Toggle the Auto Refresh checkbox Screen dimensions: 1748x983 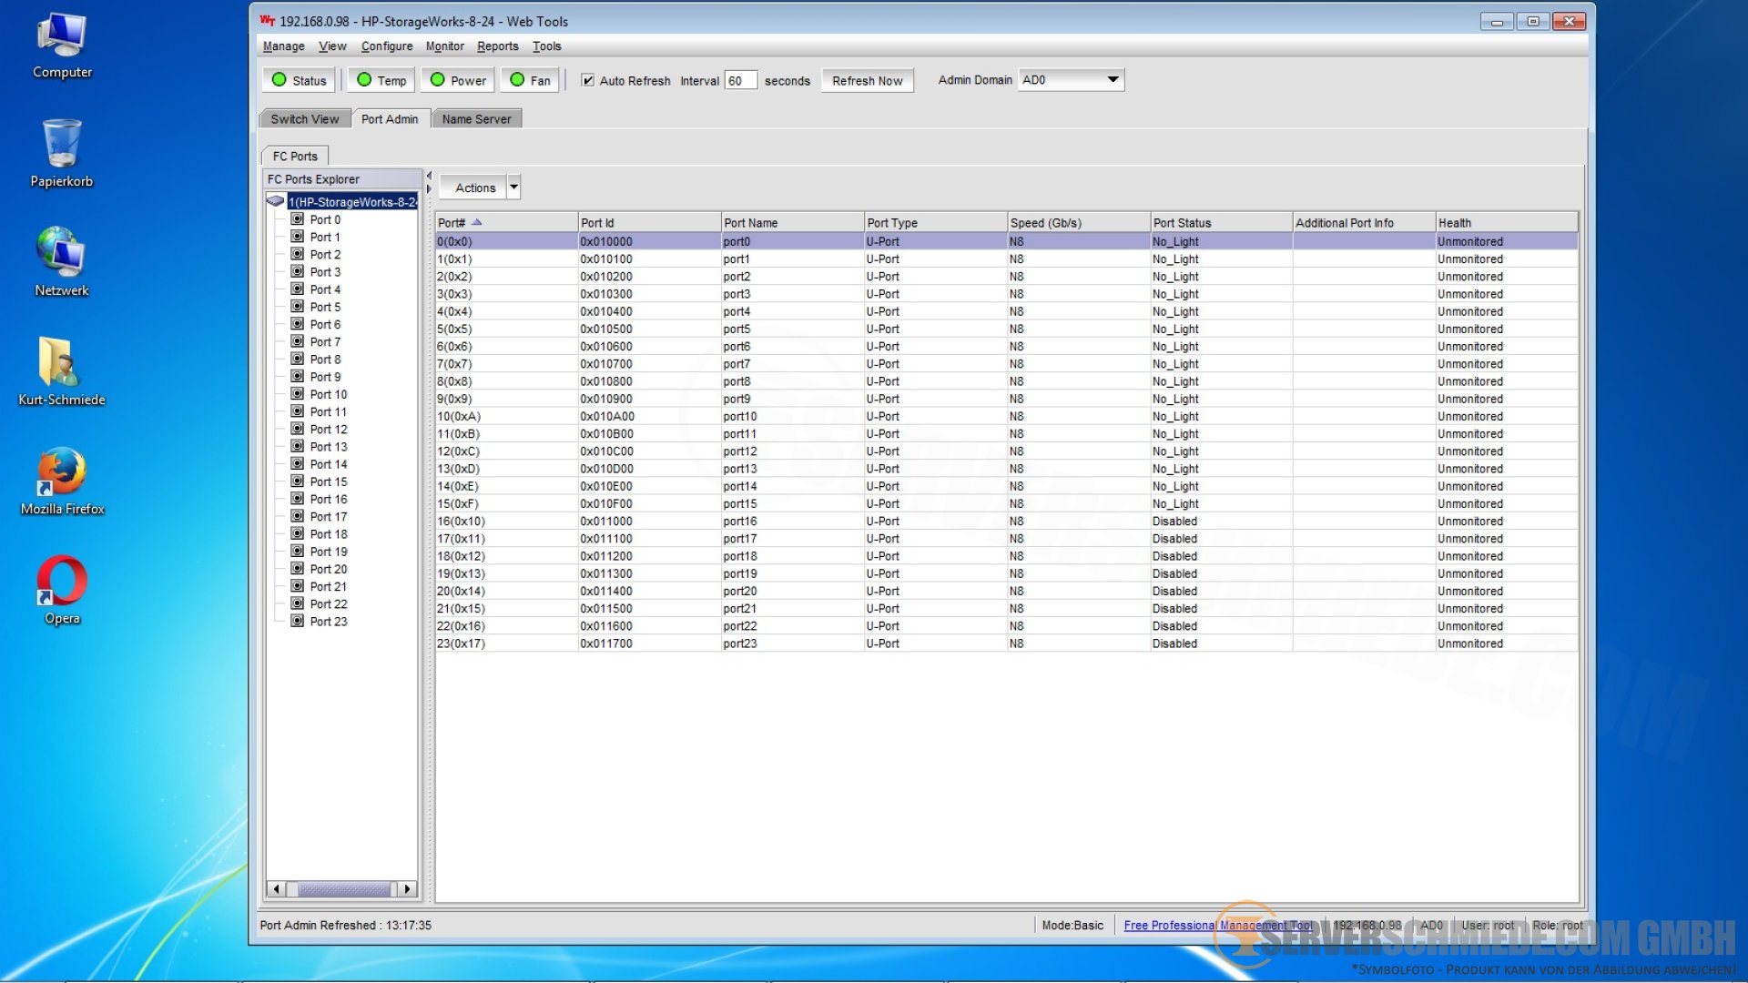(x=588, y=80)
